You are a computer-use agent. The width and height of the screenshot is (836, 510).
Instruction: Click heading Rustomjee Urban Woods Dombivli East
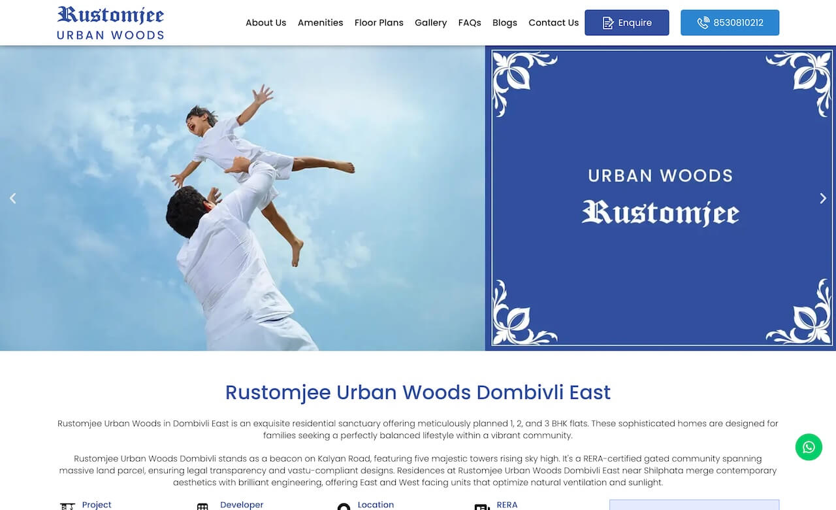point(418,392)
